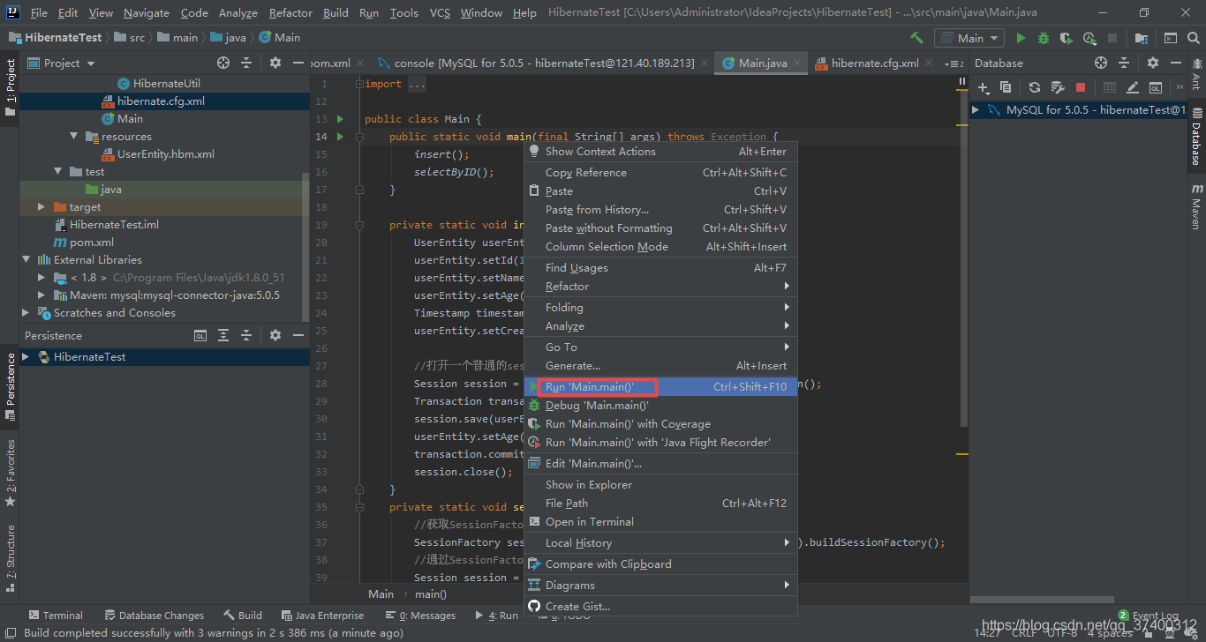Open the Refactor menu in menu bar

pos(290,13)
